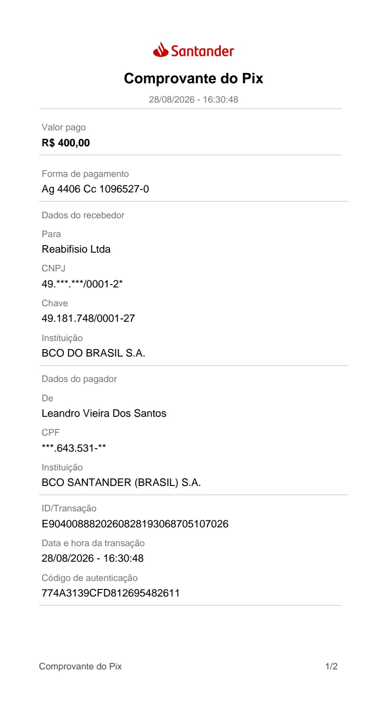Click the Santander flame logo icon

[161, 49]
